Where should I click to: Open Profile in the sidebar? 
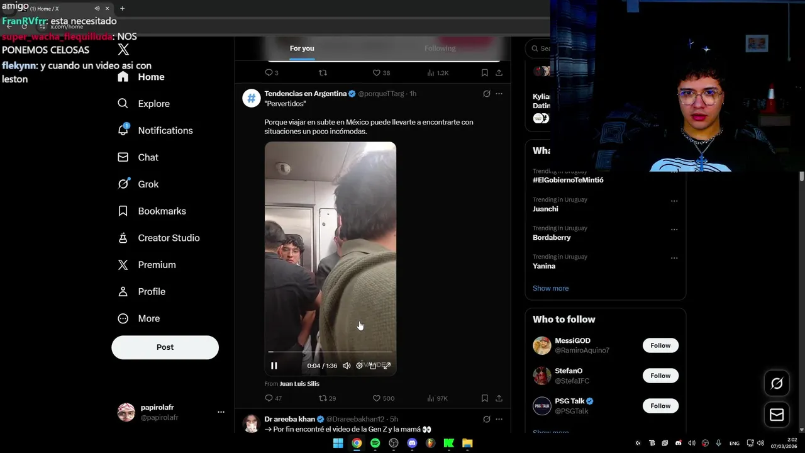tap(142, 291)
